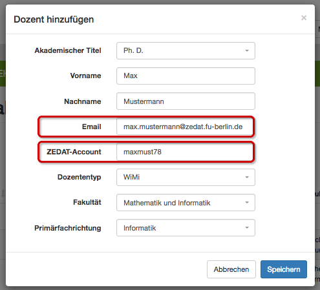Click into the ZEDAT-Account field
Viewport: 320px width, 290px height.
185,152
